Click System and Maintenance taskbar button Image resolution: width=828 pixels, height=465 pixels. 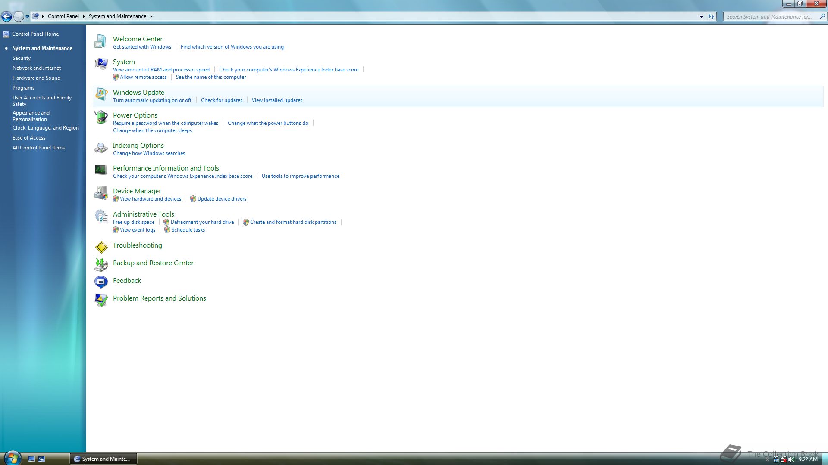[103, 459]
